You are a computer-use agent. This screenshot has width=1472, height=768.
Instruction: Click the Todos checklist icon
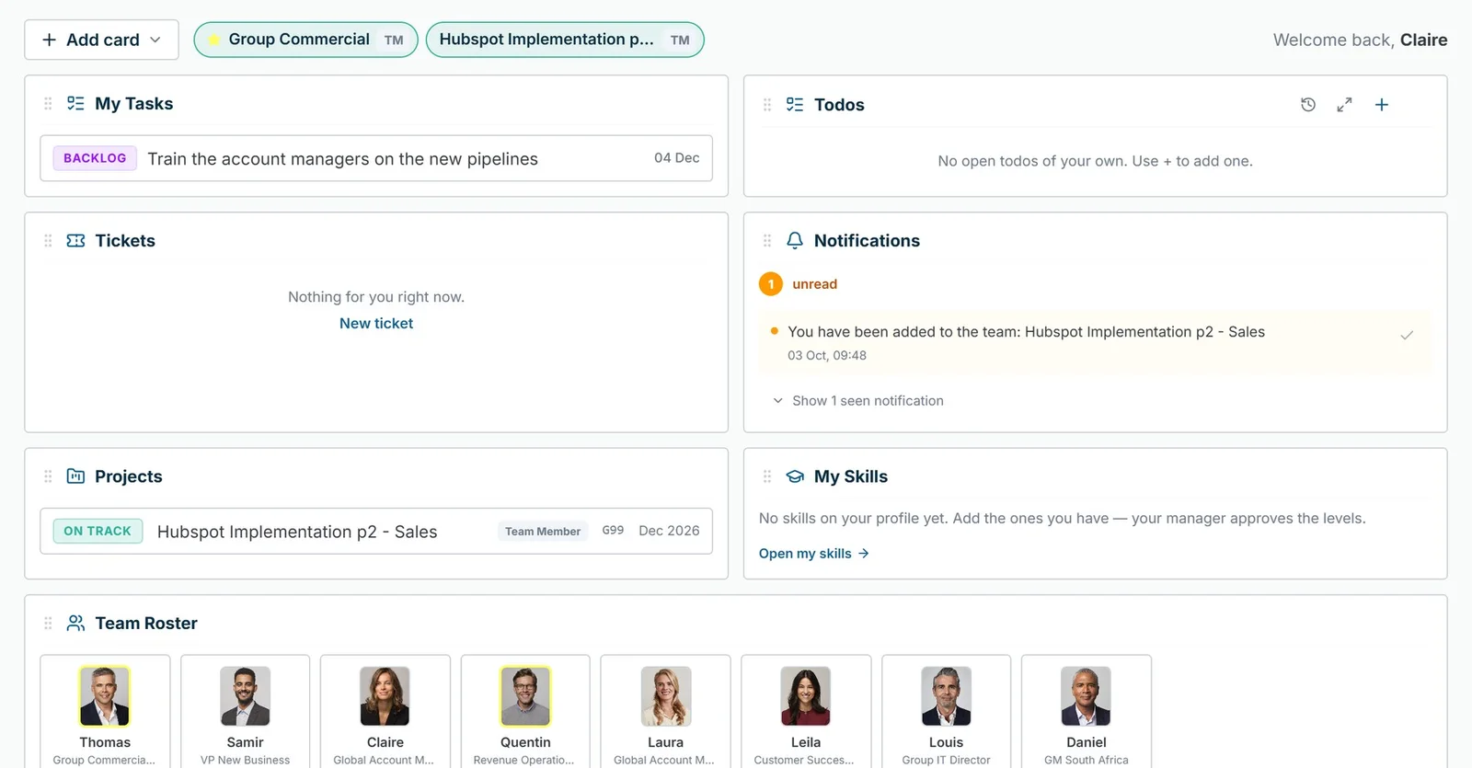point(795,105)
